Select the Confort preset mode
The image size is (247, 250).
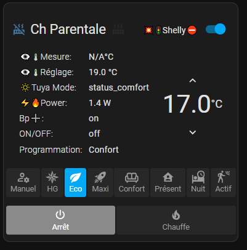[x=132, y=182]
